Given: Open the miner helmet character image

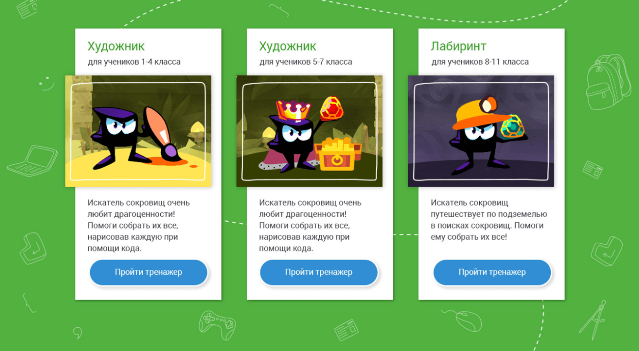Looking at the screenshot, I should [x=481, y=131].
